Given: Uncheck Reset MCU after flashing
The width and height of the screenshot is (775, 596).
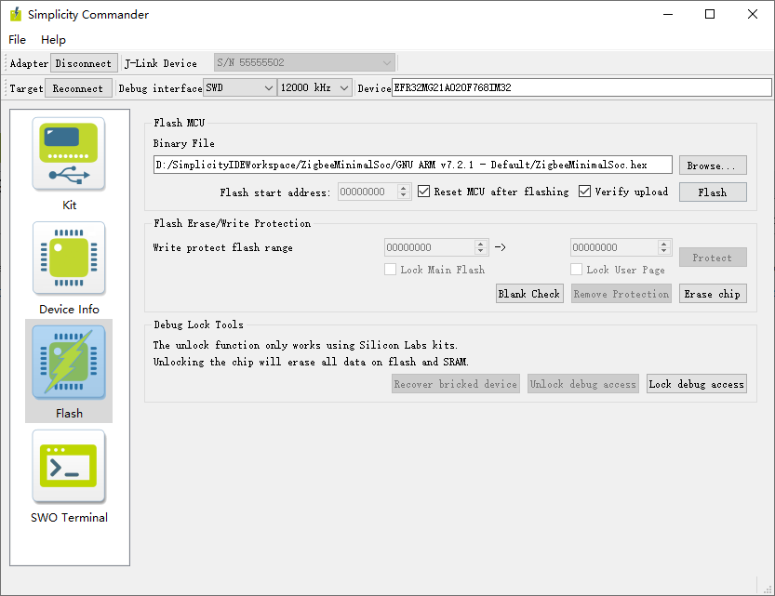Looking at the screenshot, I should click(424, 192).
